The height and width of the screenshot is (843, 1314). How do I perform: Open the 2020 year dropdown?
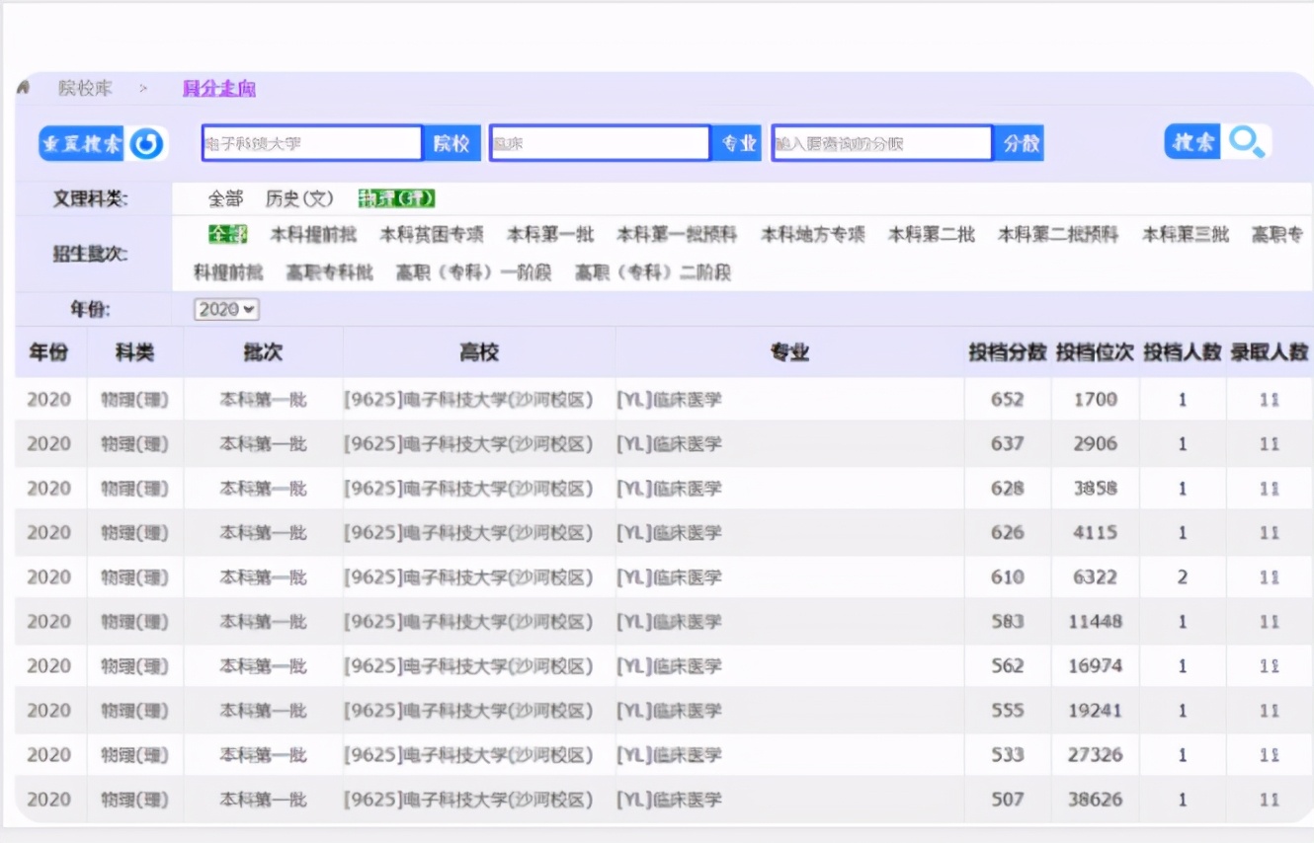tap(225, 309)
